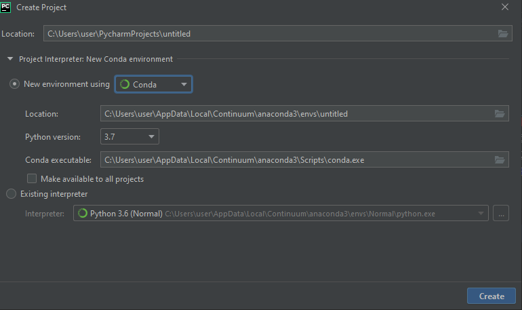This screenshot has height=310, width=522.
Task: Open folder browser for environment location
Action: [500, 114]
